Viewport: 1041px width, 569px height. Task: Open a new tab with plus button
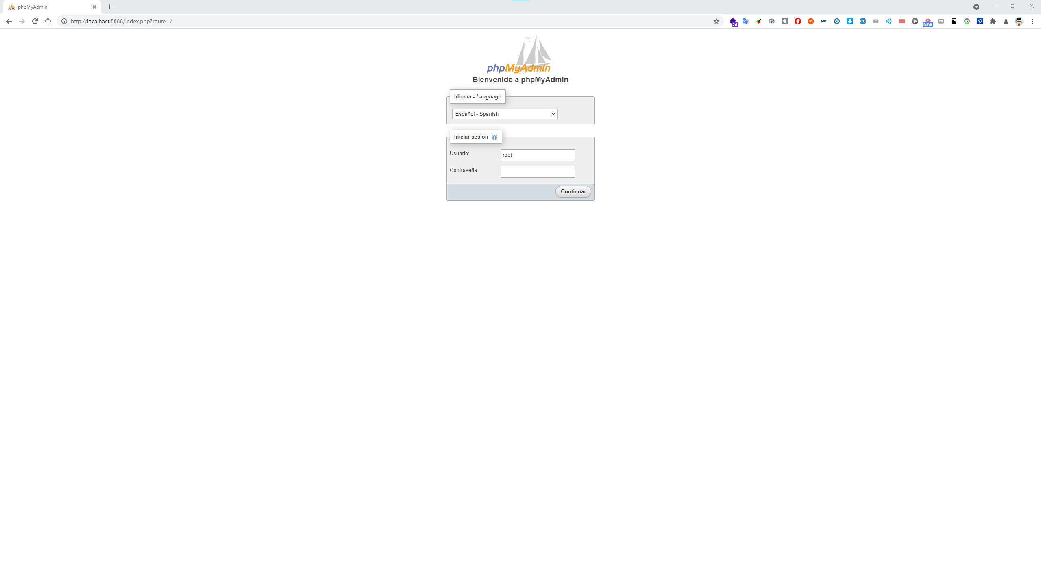pyautogui.click(x=110, y=7)
